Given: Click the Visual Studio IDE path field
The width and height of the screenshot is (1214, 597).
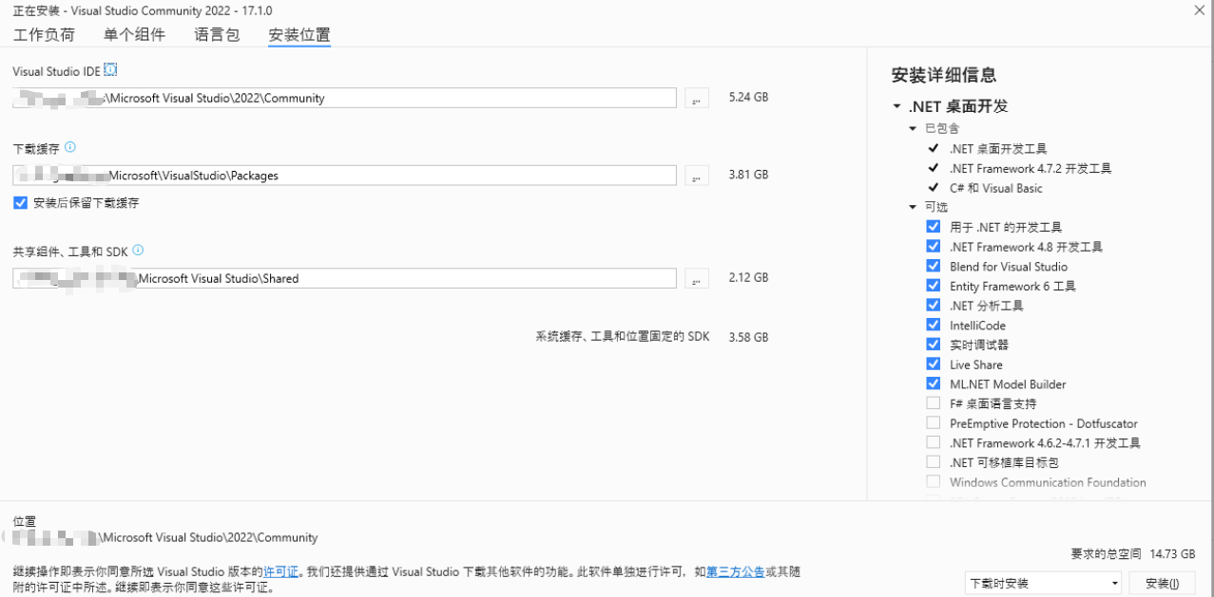Looking at the screenshot, I should pos(344,98).
